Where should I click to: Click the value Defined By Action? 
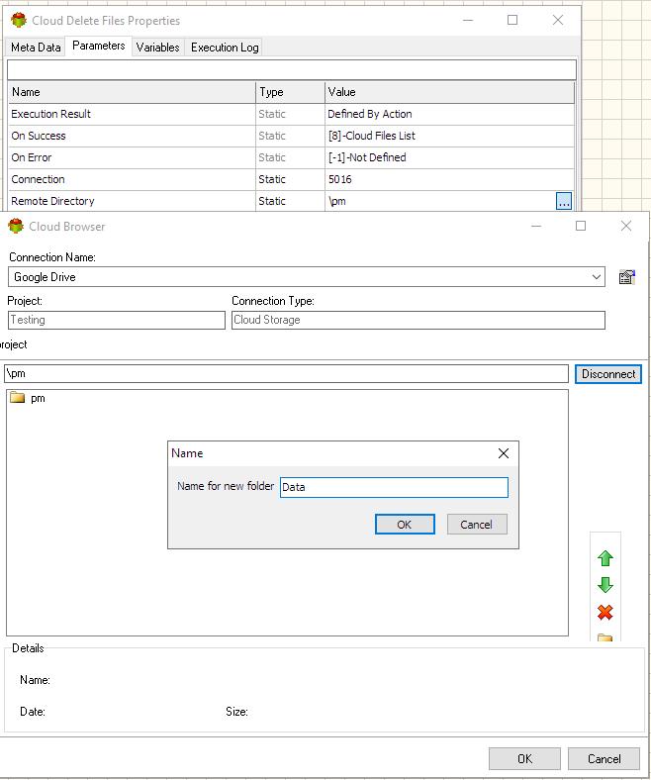[369, 114]
